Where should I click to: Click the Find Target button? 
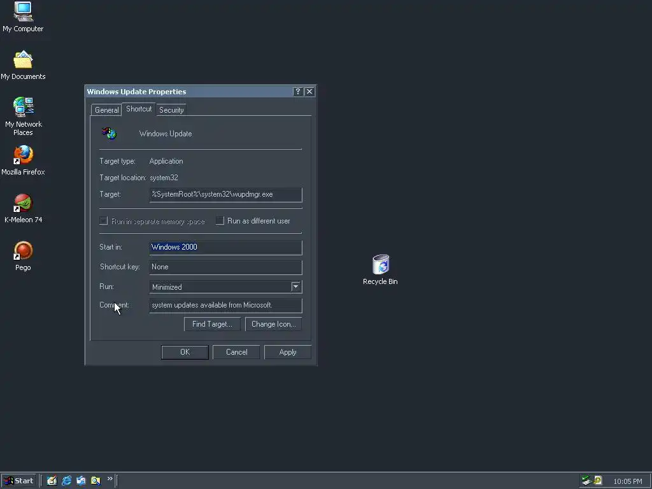click(x=212, y=324)
